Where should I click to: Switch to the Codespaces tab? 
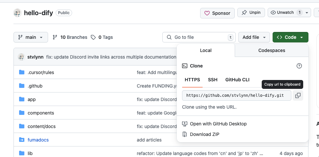click(x=272, y=50)
